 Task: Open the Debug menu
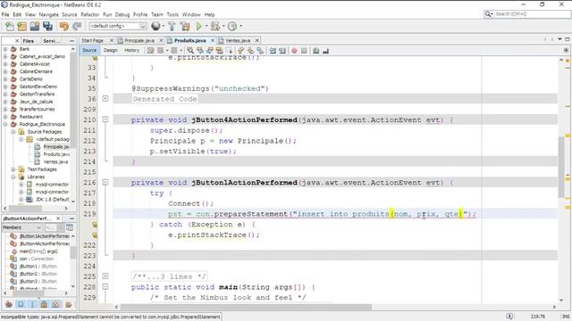(122, 14)
